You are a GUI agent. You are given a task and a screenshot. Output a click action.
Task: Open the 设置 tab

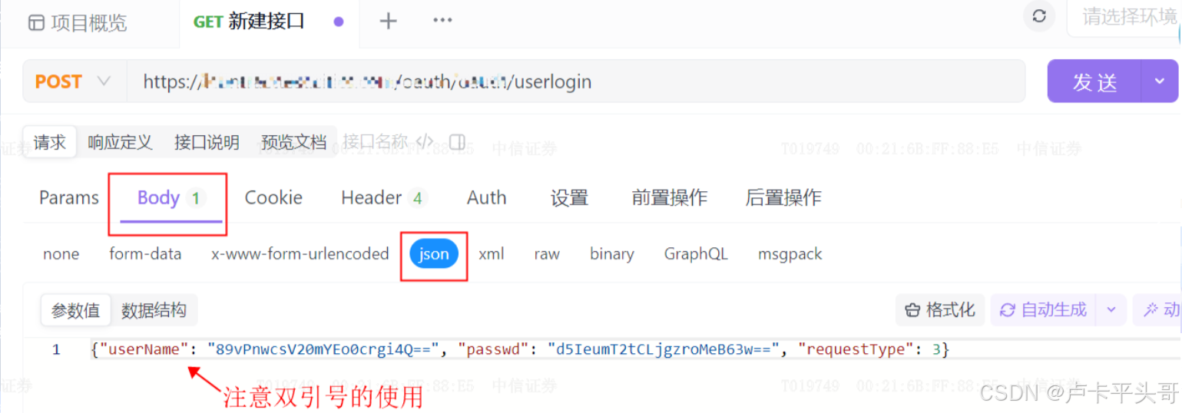click(x=569, y=198)
